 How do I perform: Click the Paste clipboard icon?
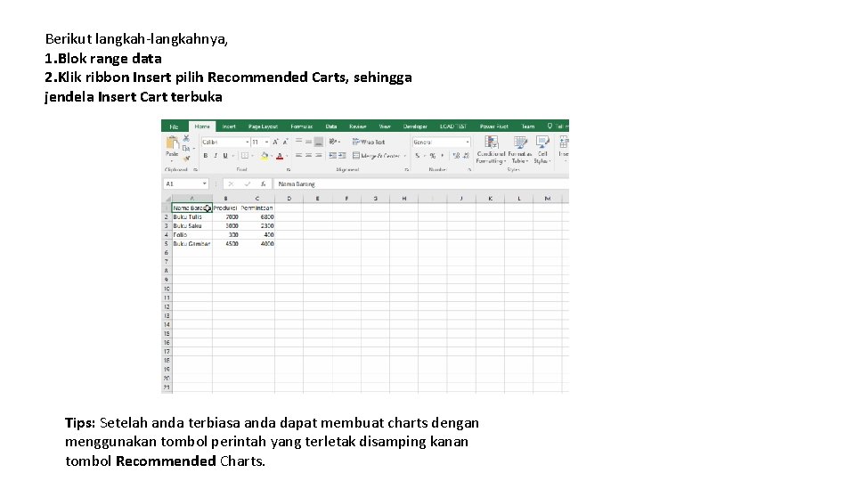[172, 143]
